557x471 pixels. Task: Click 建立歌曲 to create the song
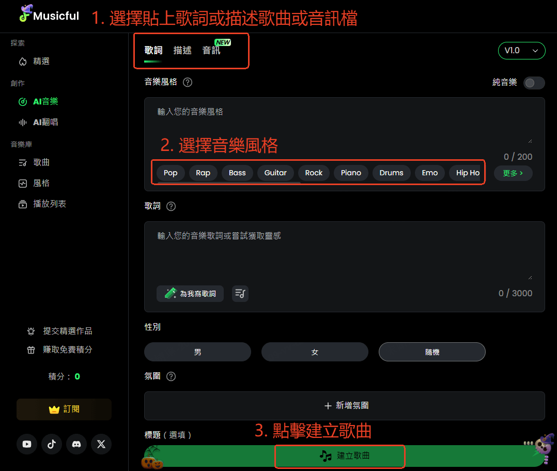339,457
